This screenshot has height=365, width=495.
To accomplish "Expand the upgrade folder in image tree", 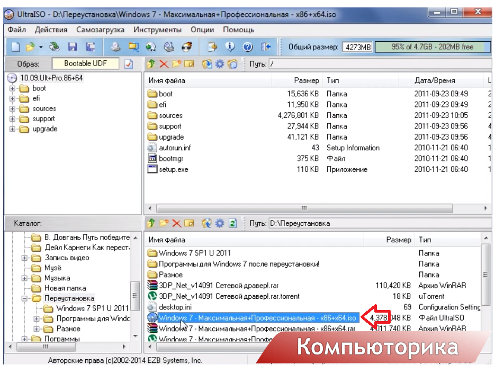I will [12, 129].
